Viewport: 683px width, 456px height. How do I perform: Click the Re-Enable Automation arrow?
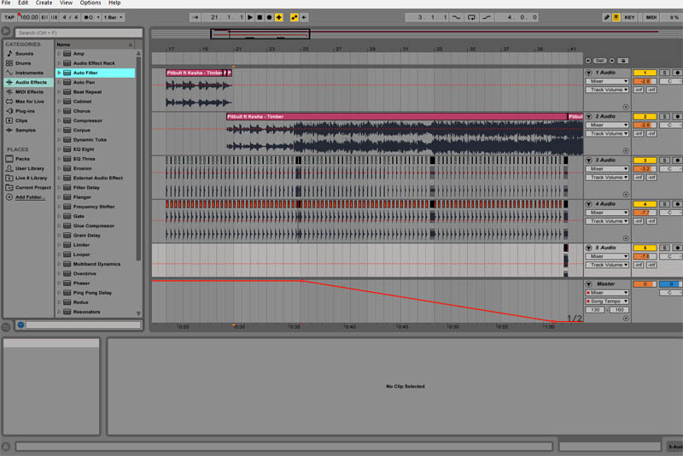pyautogui.click(x=304, y=17)
